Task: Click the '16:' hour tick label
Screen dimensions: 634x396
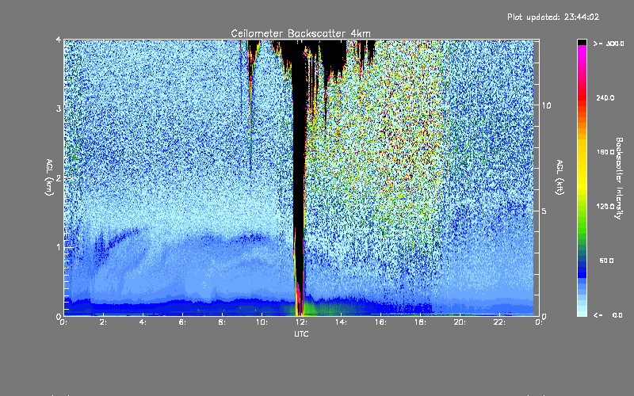Action: (x=380, y=322)
